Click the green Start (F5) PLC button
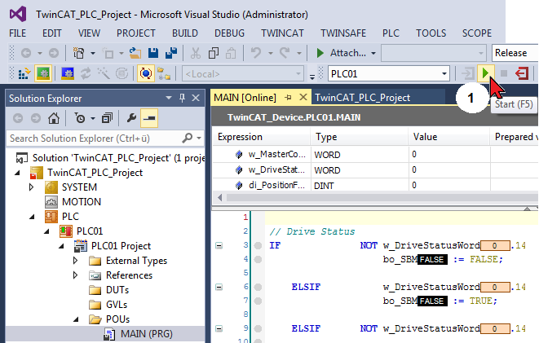The image size is (539, 343). point(487,74)
